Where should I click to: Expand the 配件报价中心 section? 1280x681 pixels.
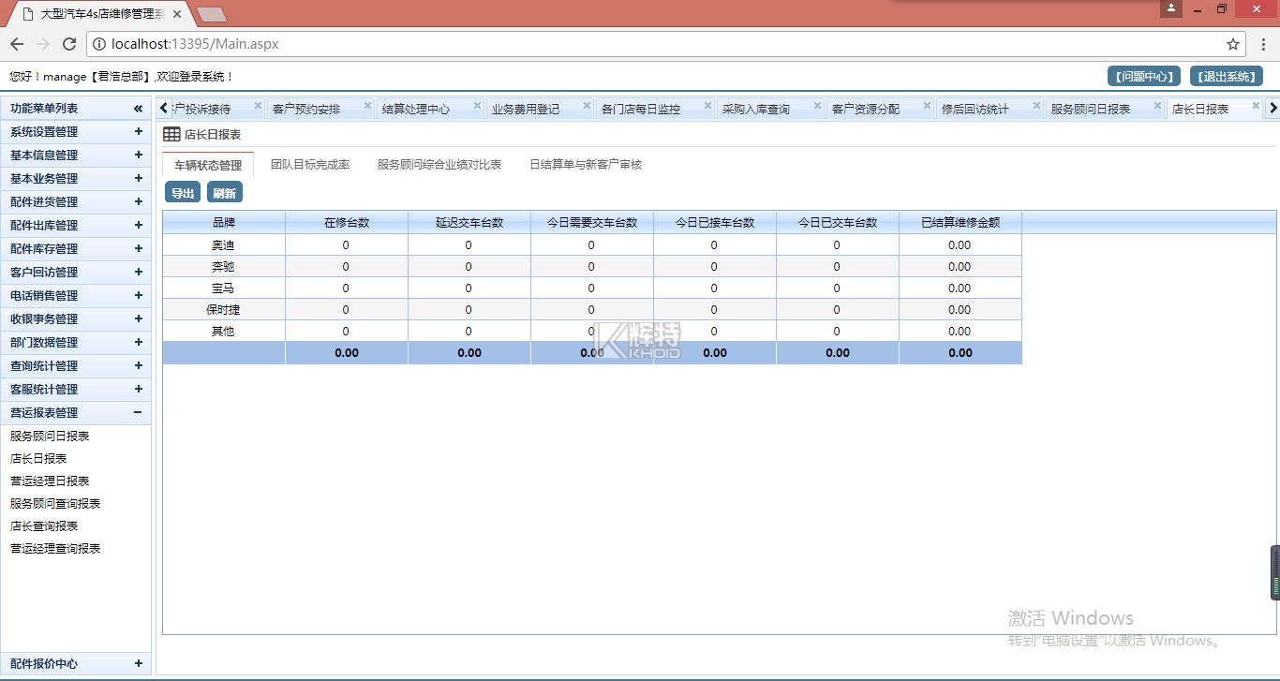[138, 664]
